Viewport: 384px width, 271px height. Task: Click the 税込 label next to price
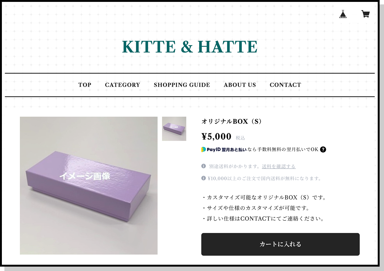240,138
